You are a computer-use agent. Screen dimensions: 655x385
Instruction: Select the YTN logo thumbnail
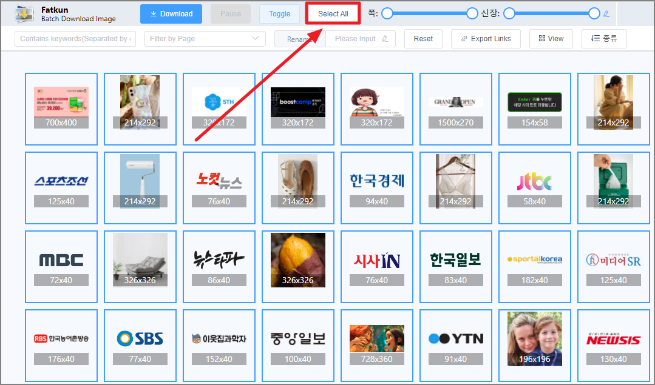[456, 346]
